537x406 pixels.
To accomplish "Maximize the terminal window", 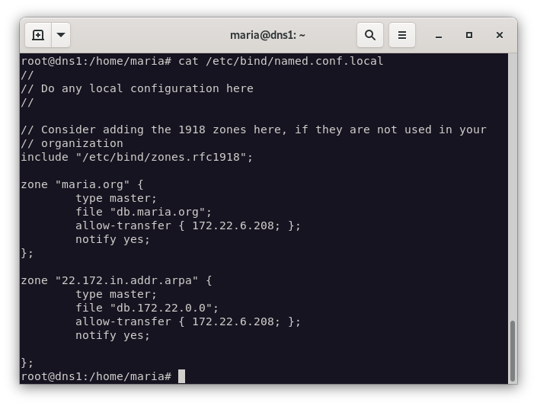I will [x=469, y=35].
